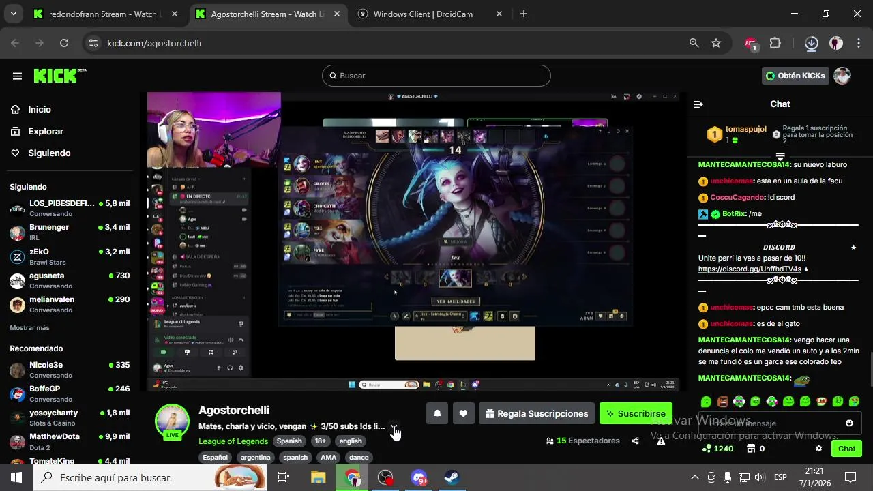Open Brunenger IRL channel
The height and width of the screenshot is (491, 873).
(68, 233)
